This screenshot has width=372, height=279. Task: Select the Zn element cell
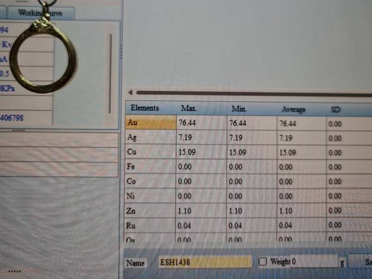(x=150, y=211)
